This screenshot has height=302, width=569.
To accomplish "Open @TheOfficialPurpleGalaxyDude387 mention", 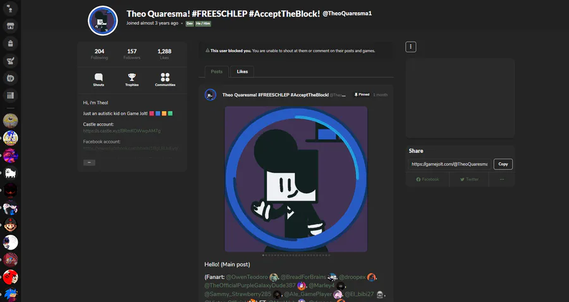I will 250,286.
